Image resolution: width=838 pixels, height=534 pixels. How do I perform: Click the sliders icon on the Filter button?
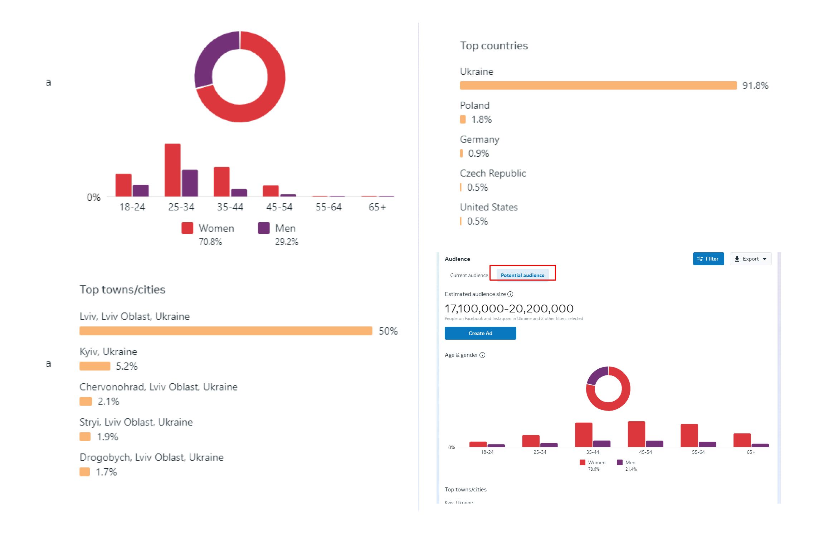tap(700, 259)
